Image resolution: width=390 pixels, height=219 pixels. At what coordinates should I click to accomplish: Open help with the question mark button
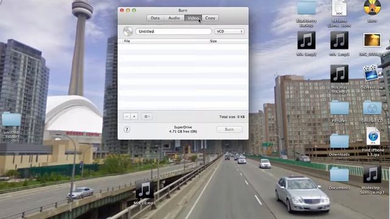(127, 130)
